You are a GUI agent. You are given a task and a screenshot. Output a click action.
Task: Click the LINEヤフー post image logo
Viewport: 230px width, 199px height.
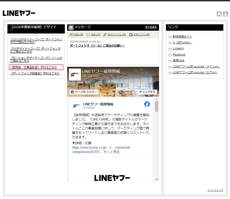point(112,178)
